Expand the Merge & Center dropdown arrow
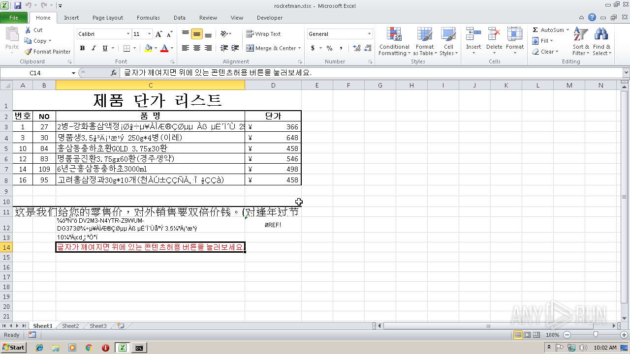 tap(300, 48)
